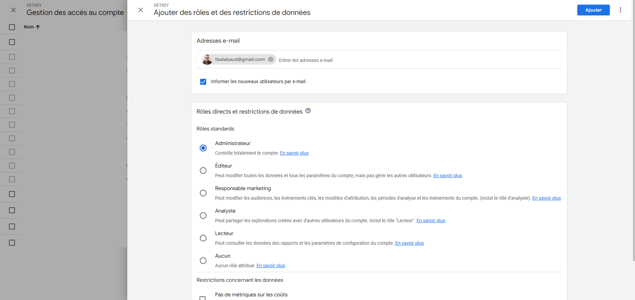Viewport: 635px width, 300px height.
Task: Click the GETKEY header label
Action: tap(161, 5)
